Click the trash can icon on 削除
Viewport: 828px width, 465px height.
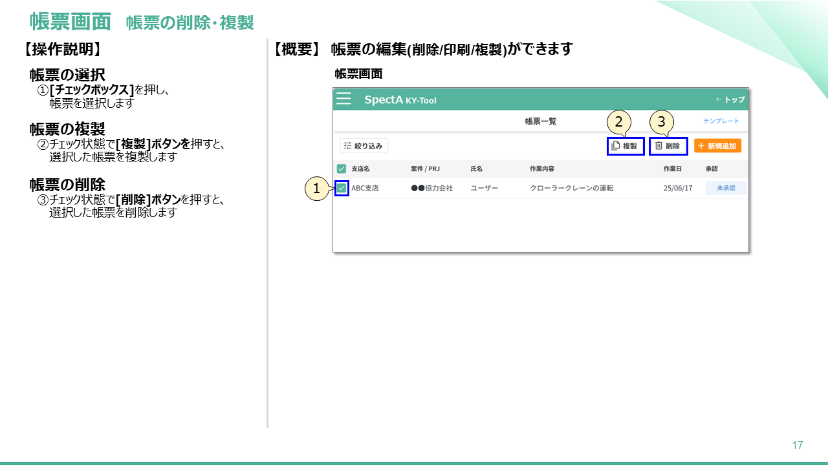coord(659,146)
